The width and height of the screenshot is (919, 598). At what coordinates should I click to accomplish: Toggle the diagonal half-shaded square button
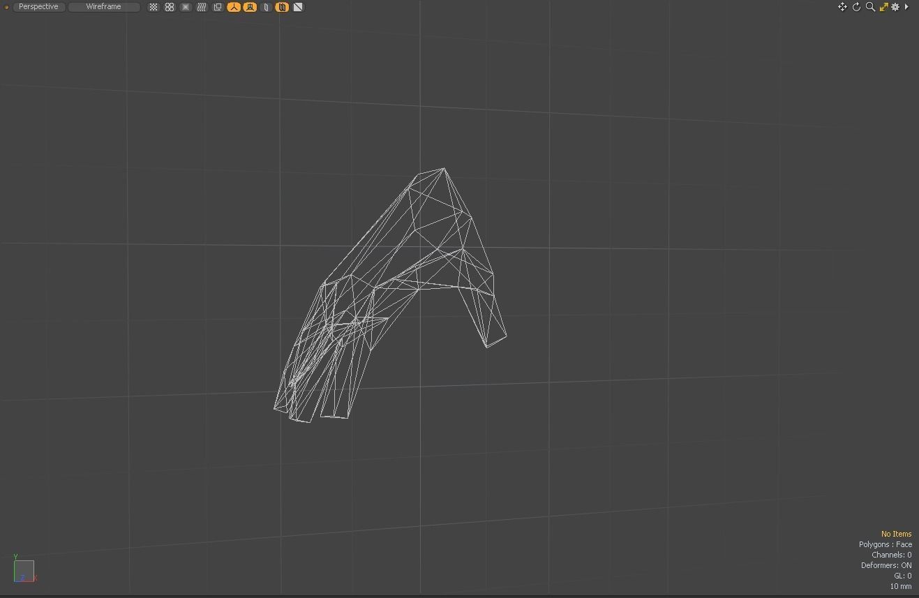298,7
